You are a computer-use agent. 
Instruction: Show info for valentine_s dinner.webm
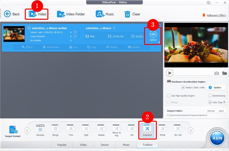click(29, 28)
